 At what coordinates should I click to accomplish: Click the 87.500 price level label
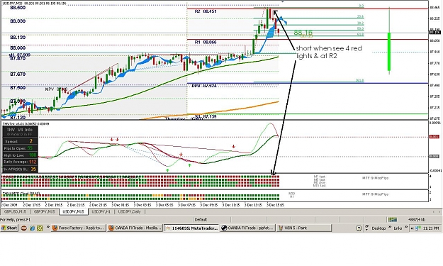(x=18, y=88)
